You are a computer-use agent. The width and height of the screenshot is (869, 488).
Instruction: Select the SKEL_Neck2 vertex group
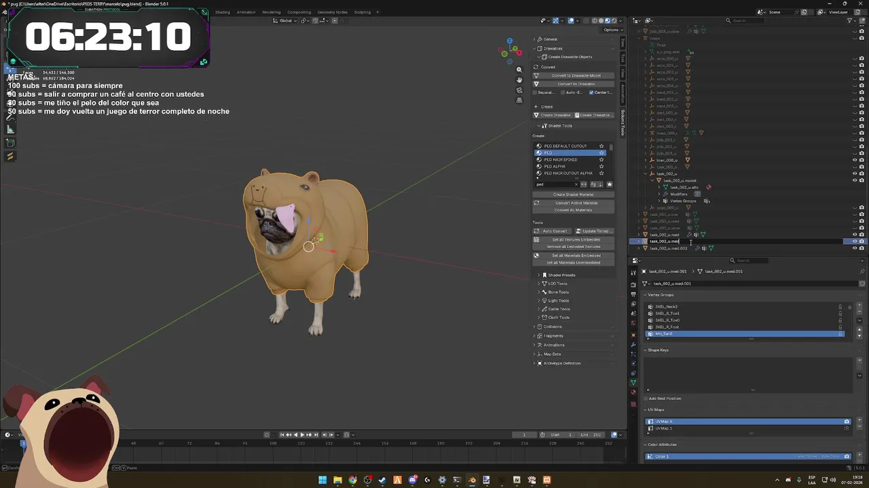coord(666,307)
